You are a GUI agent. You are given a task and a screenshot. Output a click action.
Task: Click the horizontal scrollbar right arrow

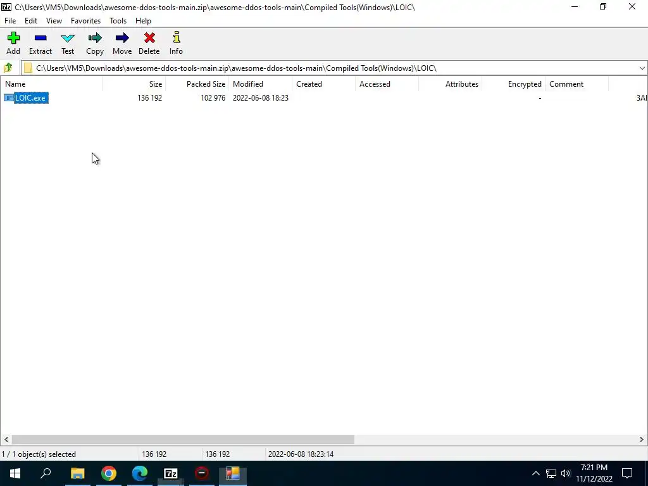pos(642,439)
